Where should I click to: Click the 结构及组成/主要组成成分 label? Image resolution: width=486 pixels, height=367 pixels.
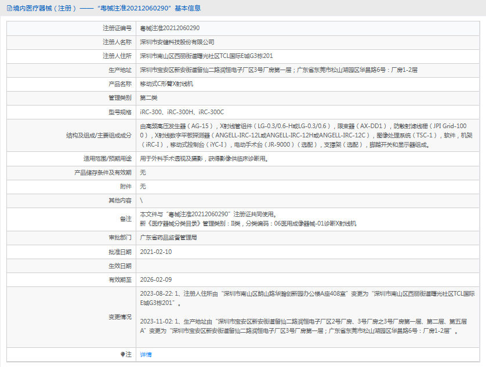(99, 136)
